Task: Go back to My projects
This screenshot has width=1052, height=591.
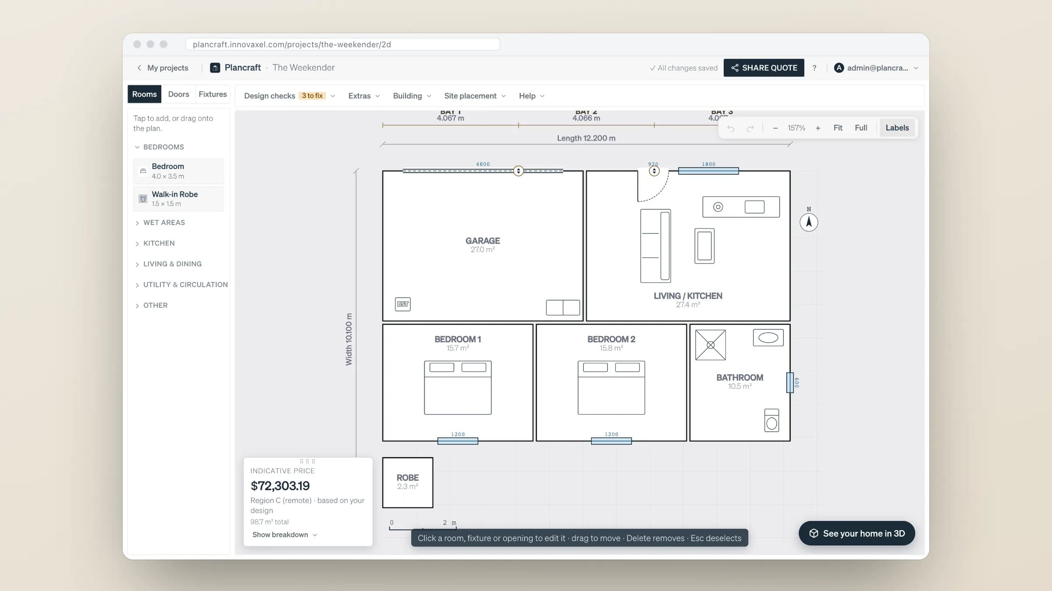Action: [163, 68]
